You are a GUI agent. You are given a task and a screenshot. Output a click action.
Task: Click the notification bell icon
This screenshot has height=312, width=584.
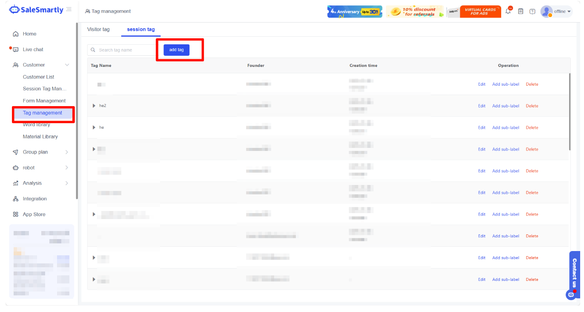tap(508, 12)
